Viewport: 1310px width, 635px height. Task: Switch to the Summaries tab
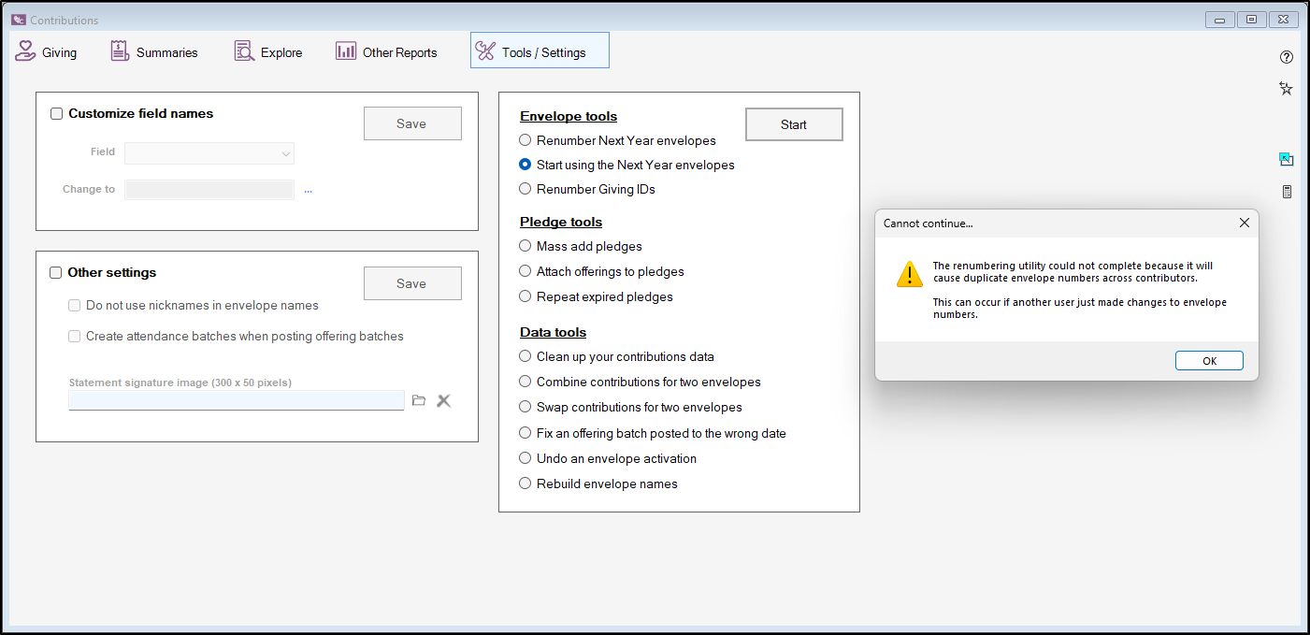pyautogui.click(x=154, y=52)
